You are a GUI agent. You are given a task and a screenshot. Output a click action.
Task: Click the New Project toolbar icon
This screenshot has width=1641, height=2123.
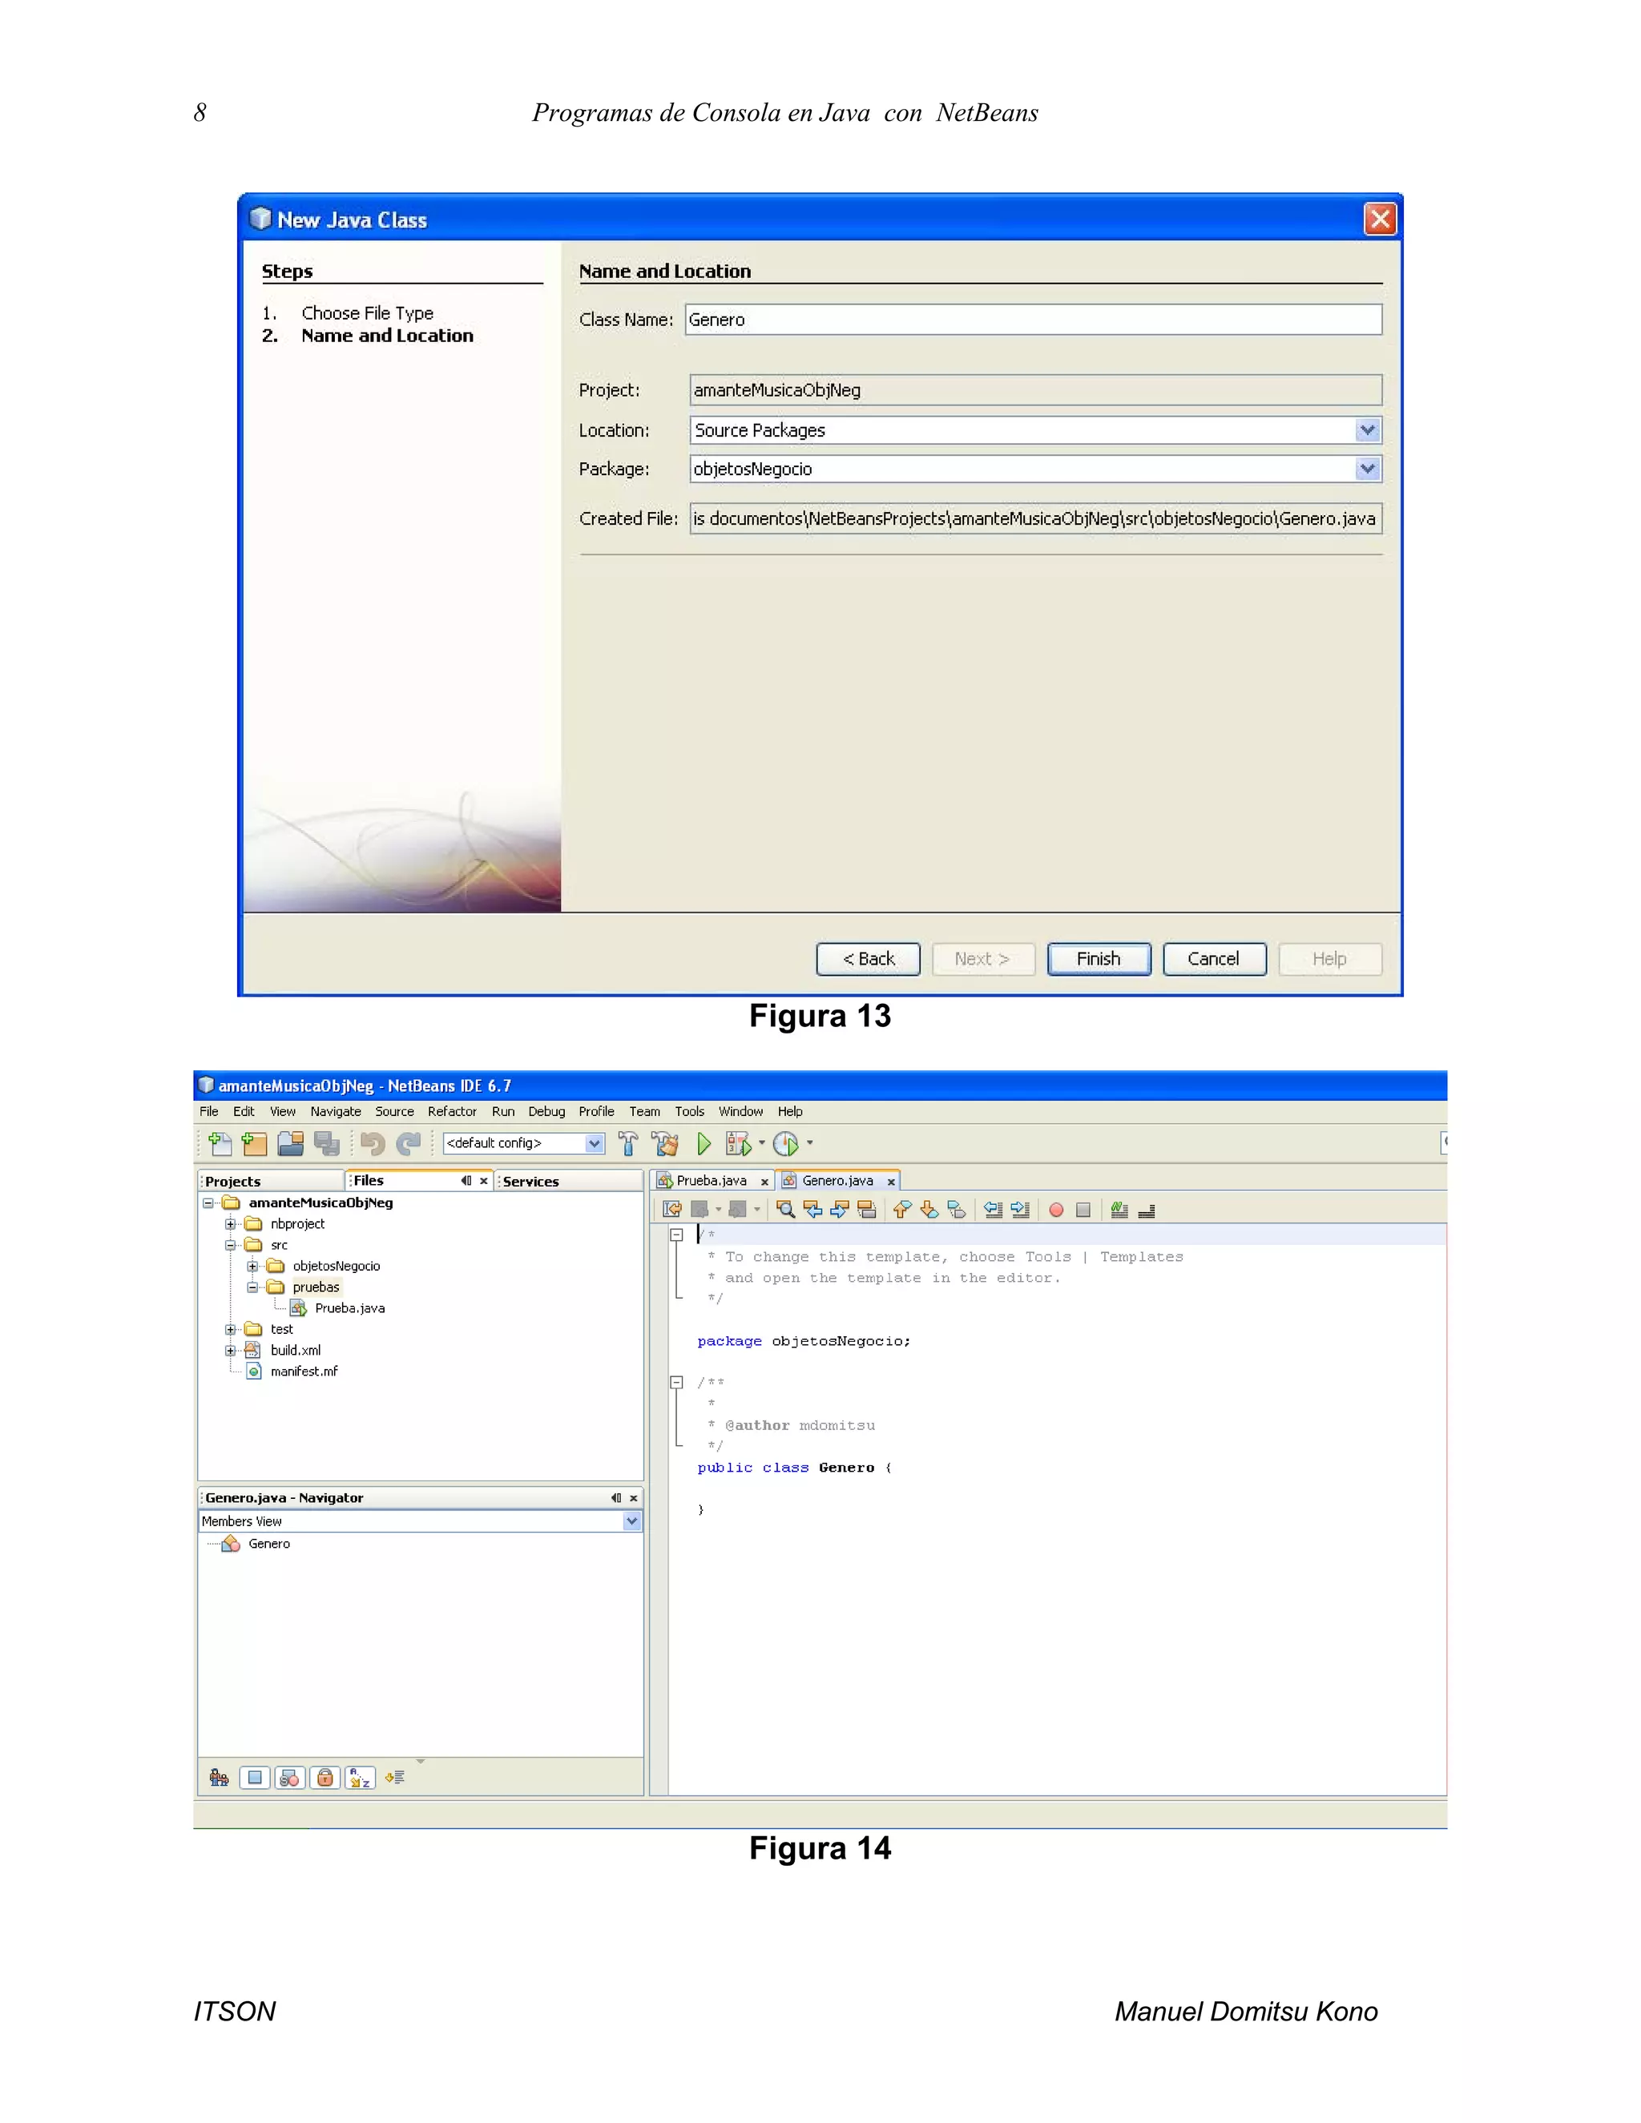[x=254, y=1144]
